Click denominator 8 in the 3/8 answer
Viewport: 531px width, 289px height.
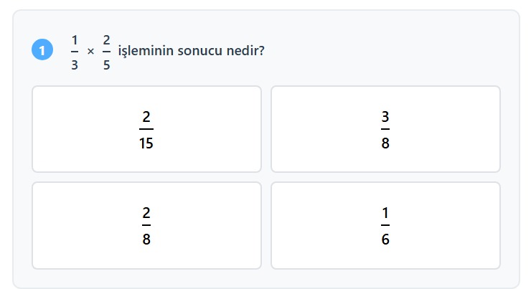(x=385, y=143)
